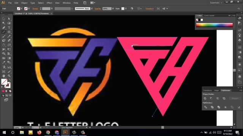Switch to the Transform panel tab
Screen dimensions: 243x136
[207, 91]
